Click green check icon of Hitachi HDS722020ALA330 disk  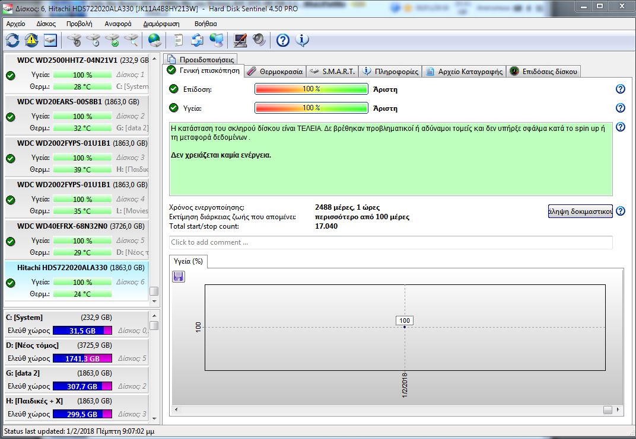pyautogui.click(x=11, y=283)
